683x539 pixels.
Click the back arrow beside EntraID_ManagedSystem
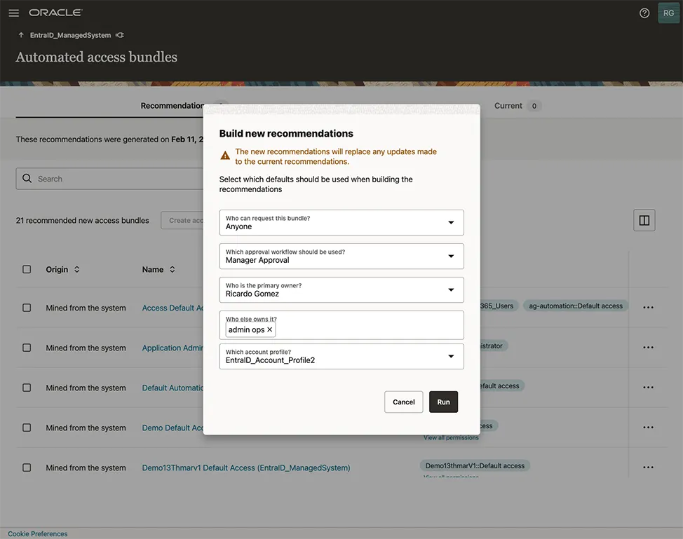[21, 35]
